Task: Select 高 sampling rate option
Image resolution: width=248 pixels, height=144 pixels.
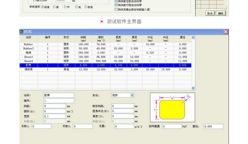Action: click(x=54, y=7)
